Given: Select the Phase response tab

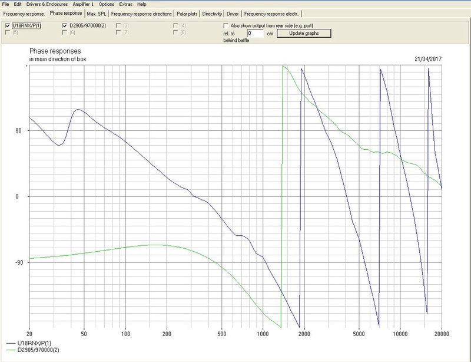Looking at the screenshot, I should coord(66,13).
